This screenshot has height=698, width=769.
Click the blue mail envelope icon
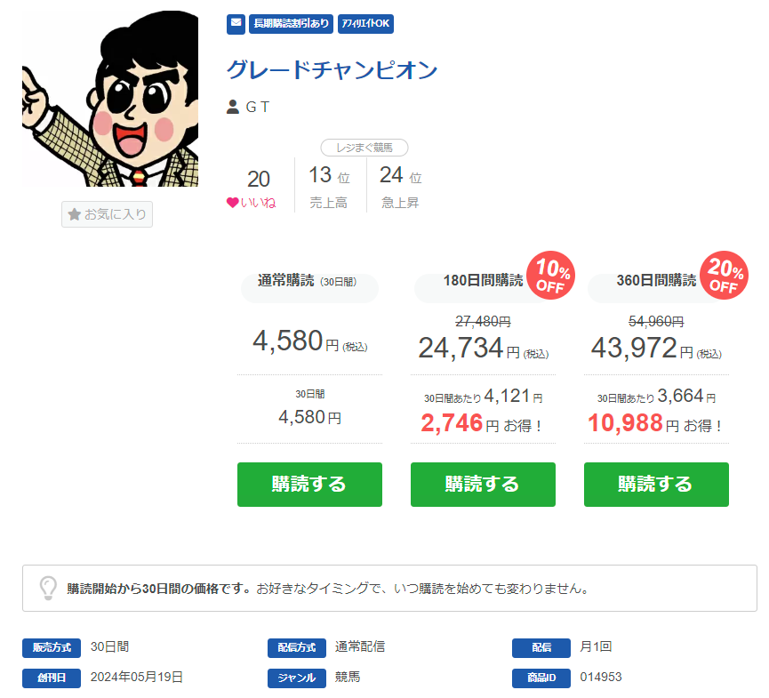(236, 24)
